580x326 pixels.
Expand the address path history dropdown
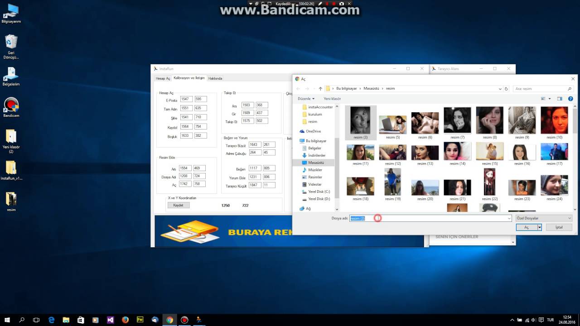tap(500, 89)
